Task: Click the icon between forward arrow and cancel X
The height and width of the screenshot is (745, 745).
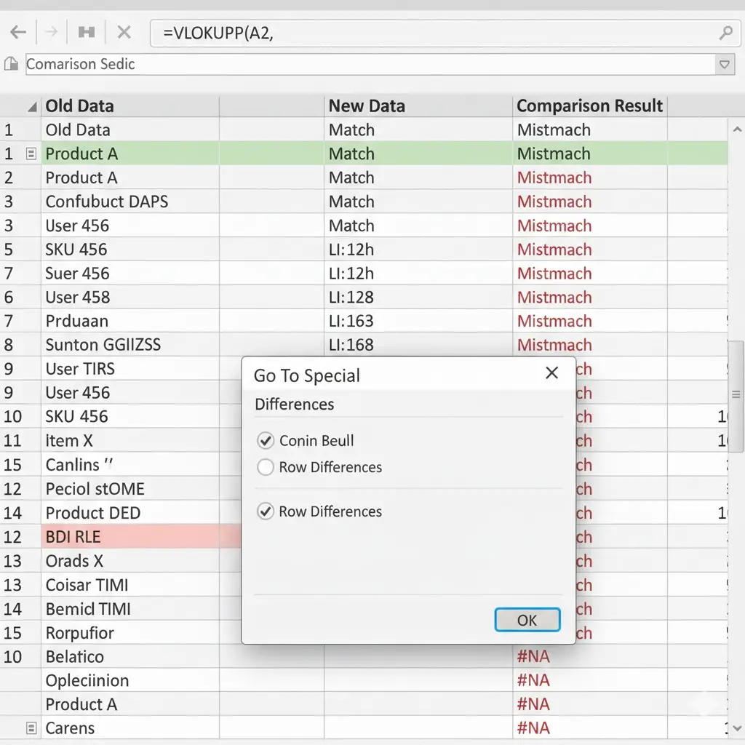Action: (87, 33)
